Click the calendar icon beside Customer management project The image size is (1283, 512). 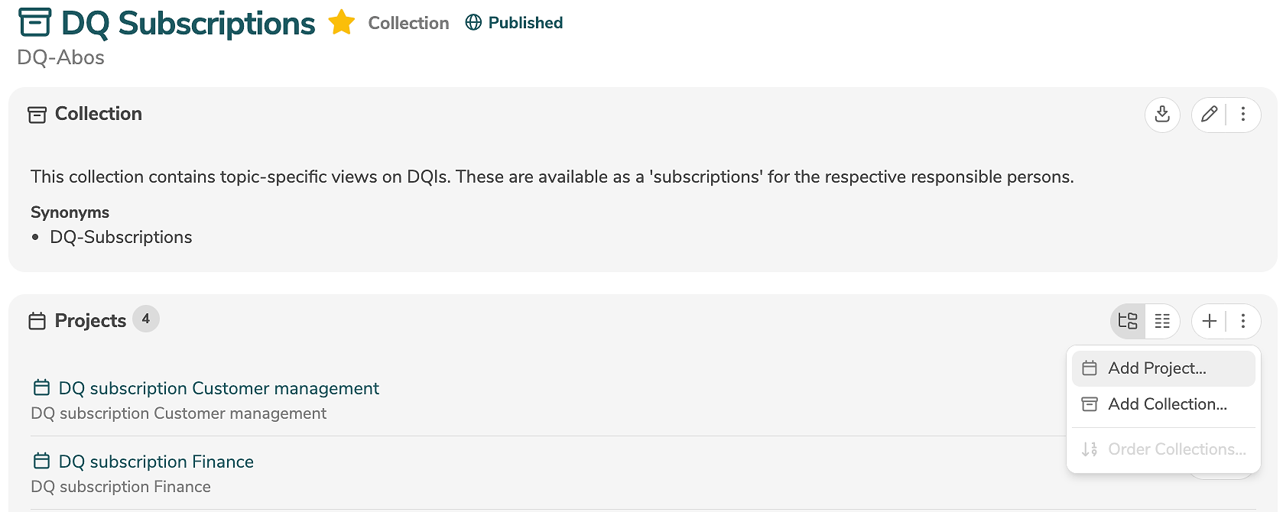[41, 388]
